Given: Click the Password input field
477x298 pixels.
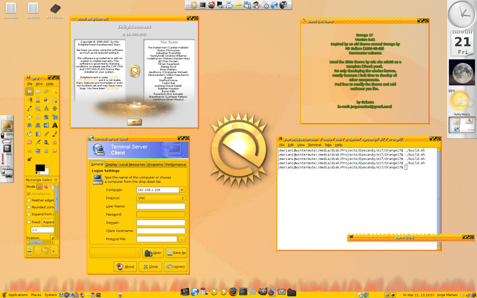Looking at the screenshot, I should click(161, 214).
